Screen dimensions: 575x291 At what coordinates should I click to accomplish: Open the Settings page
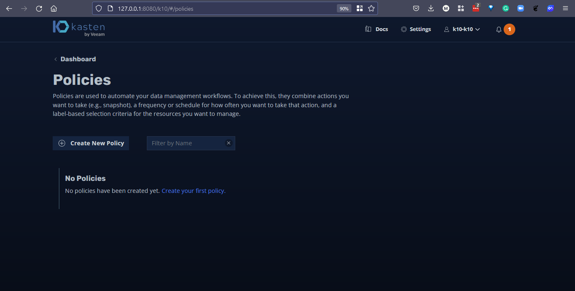pyautogui.click(x=416, y=29)
